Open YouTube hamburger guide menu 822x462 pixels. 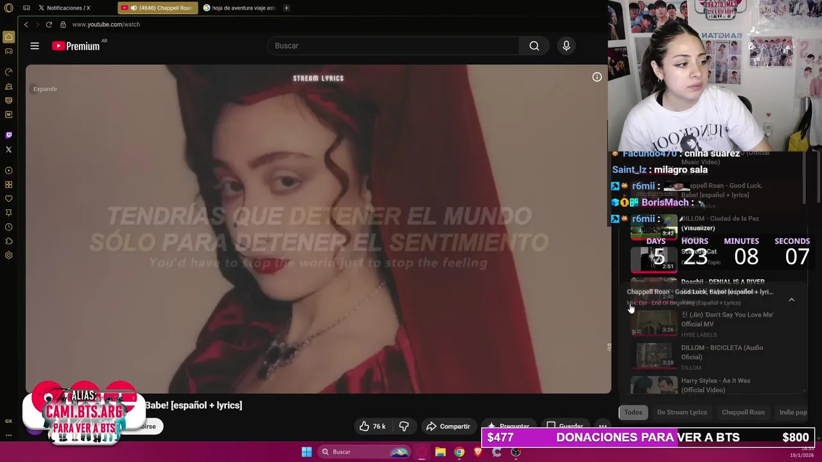coord(35,46)
